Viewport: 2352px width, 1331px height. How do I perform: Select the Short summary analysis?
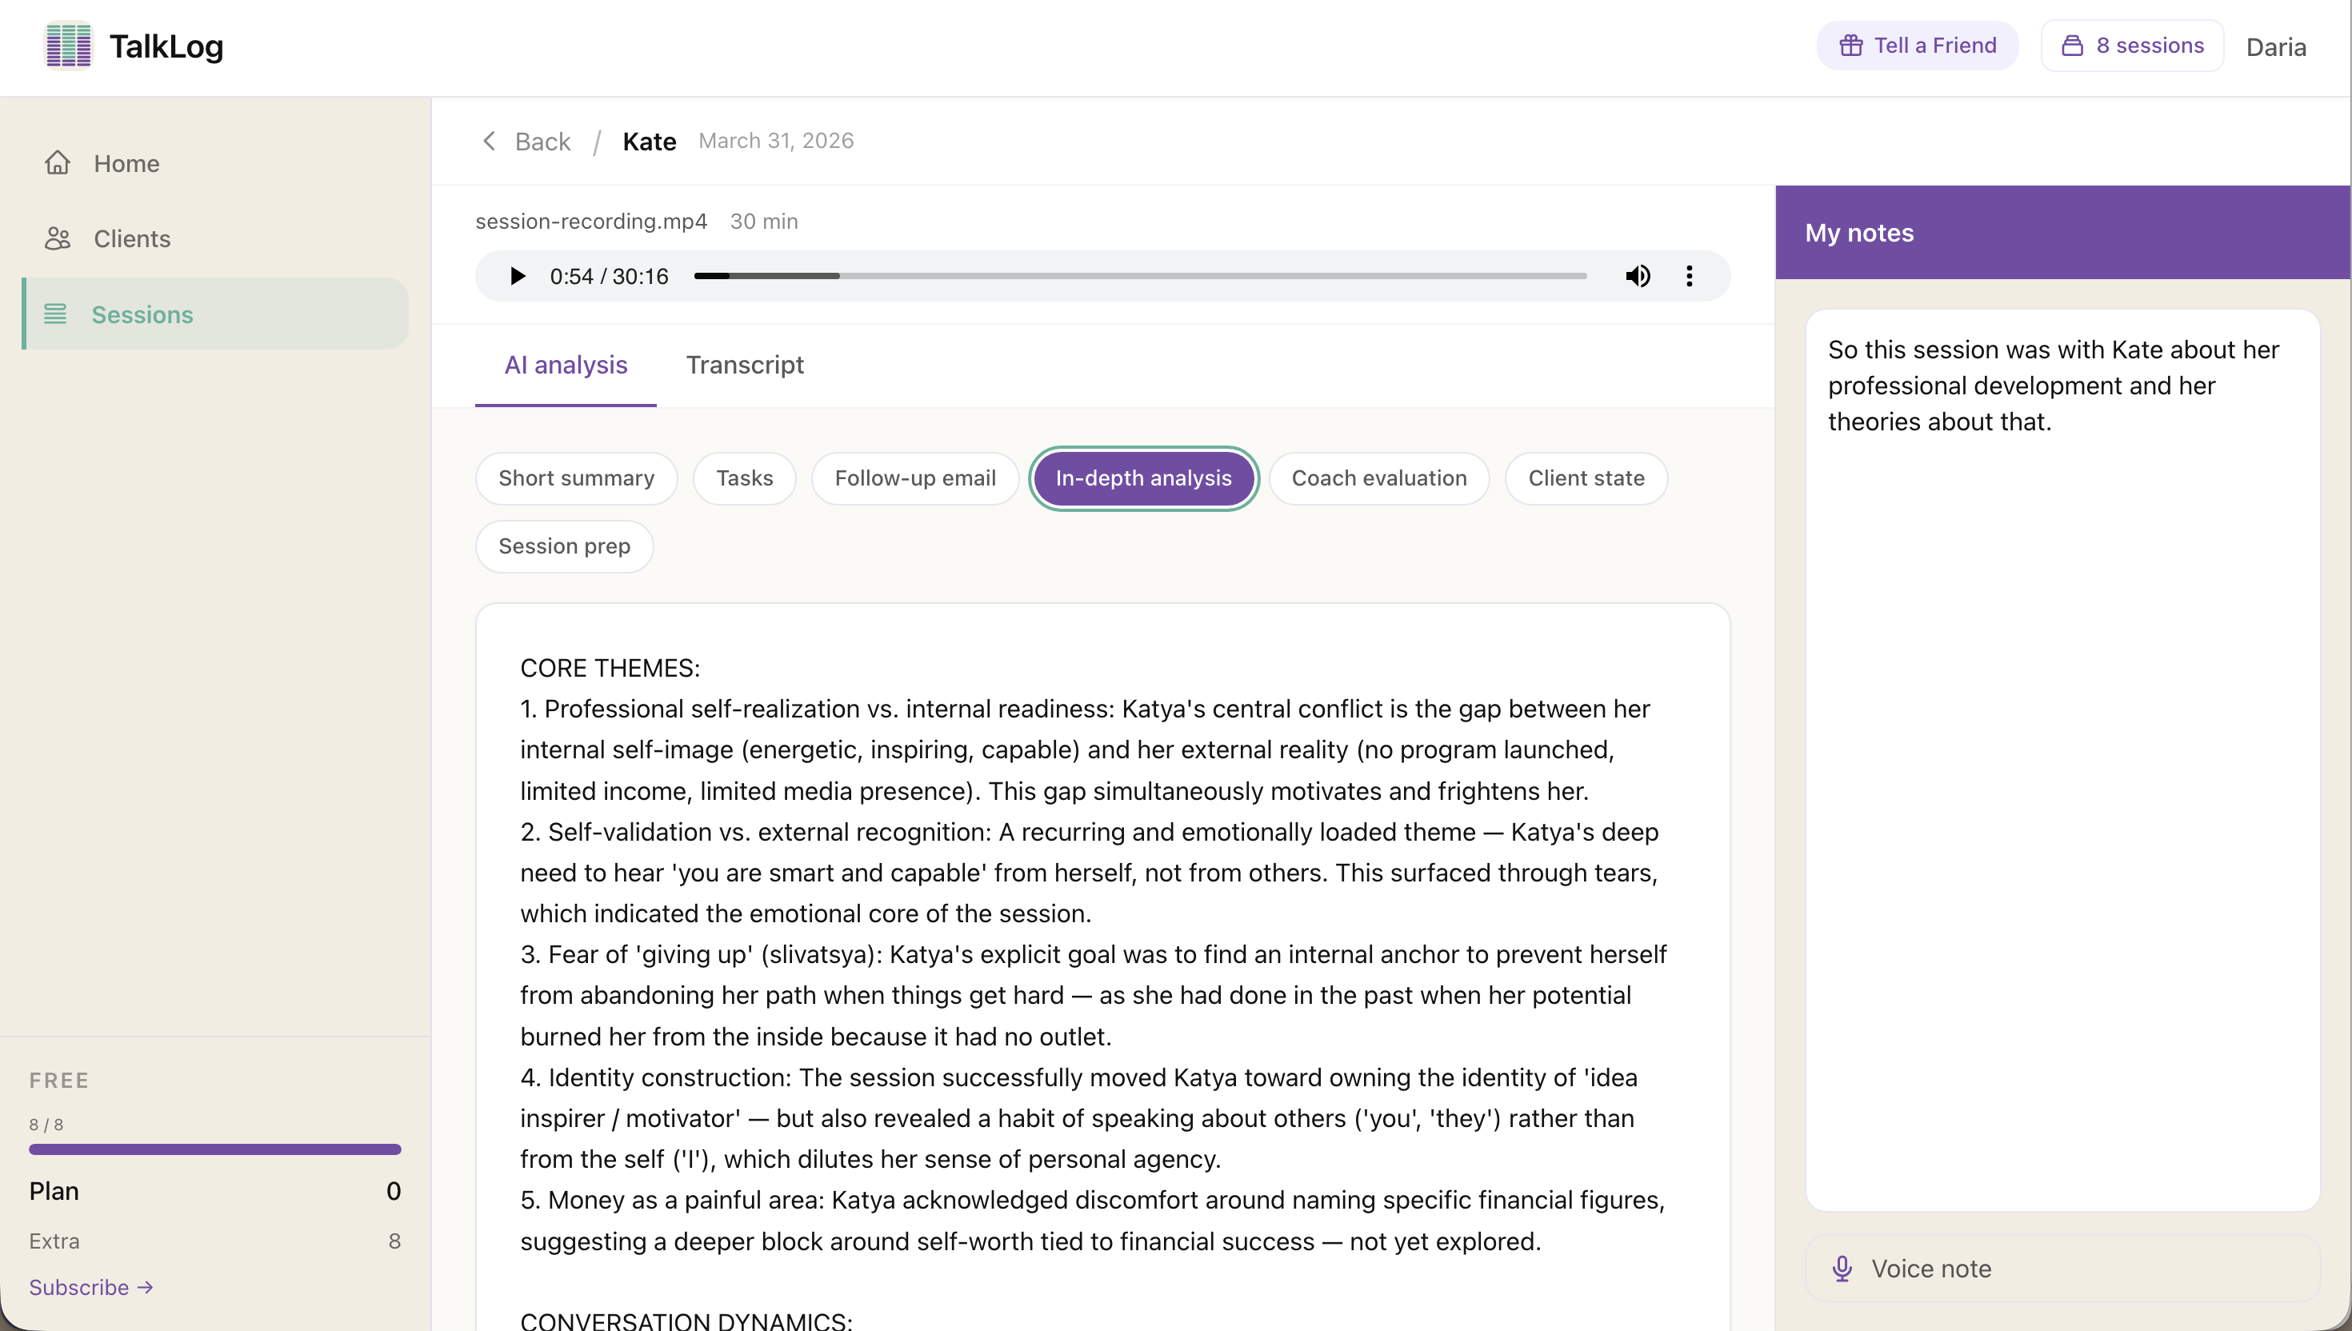point(575,478)
